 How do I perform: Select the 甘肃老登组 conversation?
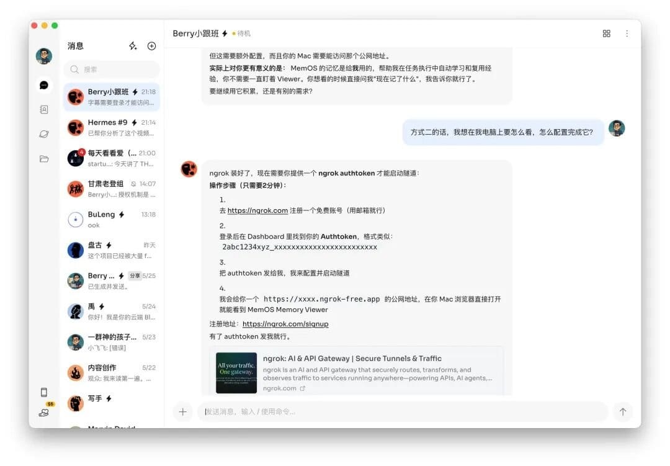112,189
